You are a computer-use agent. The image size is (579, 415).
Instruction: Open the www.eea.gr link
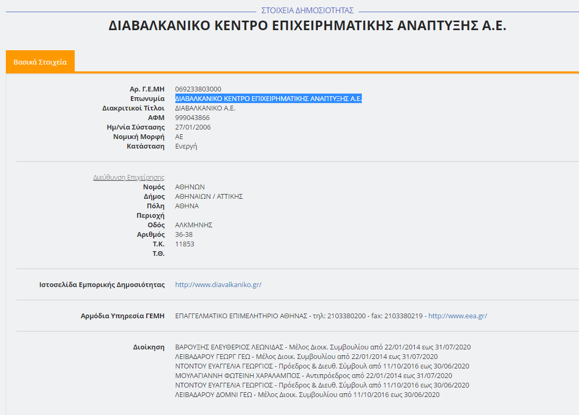[458, 316]
